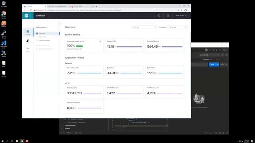Click the Save button in Postman

coord(222,64)
